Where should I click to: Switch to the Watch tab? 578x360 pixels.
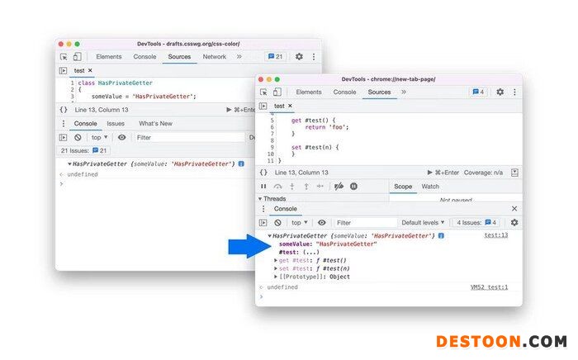click(x=430, y=187)
